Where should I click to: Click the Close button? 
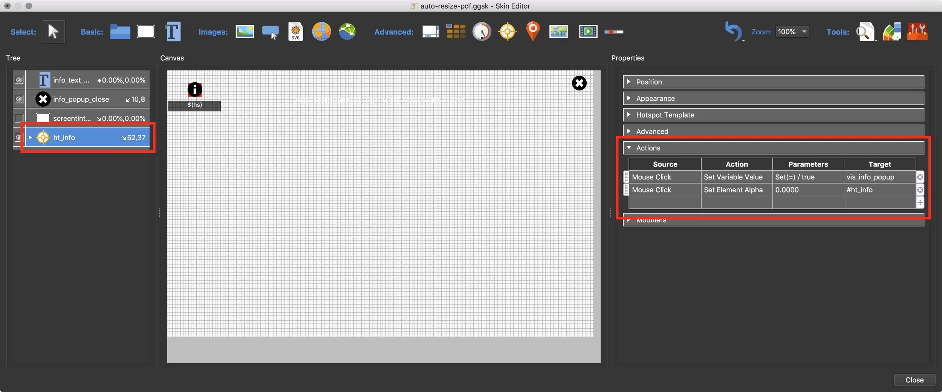[914, 380]
